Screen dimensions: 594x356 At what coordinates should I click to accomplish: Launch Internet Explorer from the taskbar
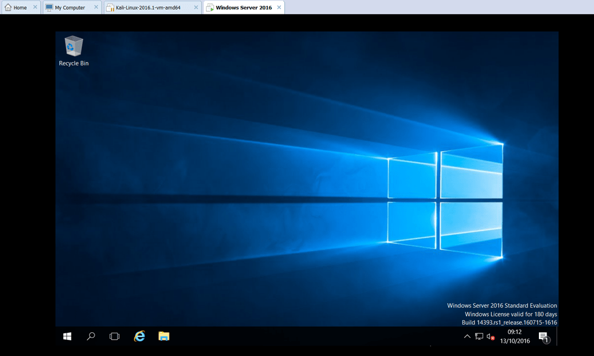tap(139, 336)
